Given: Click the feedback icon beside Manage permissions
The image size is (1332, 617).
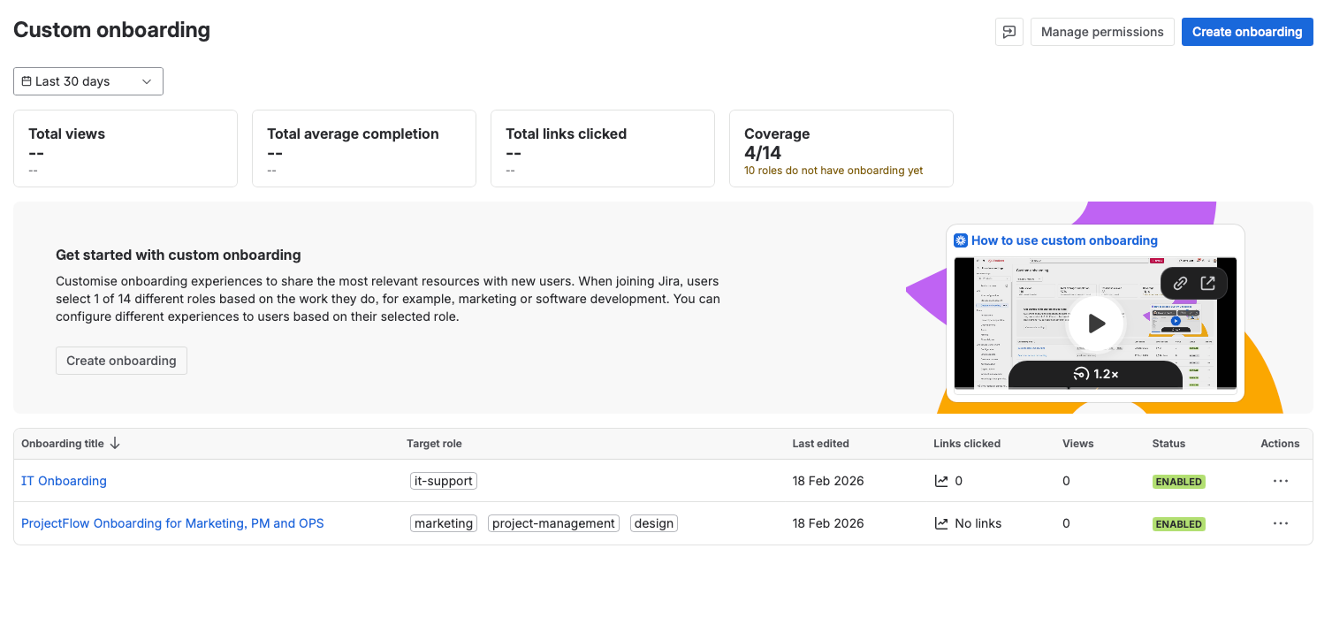Looking at the screenshot, I should tap(1009, 32).
